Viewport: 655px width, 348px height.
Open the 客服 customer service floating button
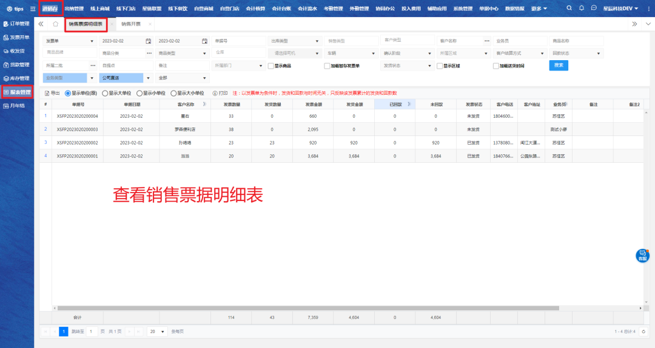point(642,256)
